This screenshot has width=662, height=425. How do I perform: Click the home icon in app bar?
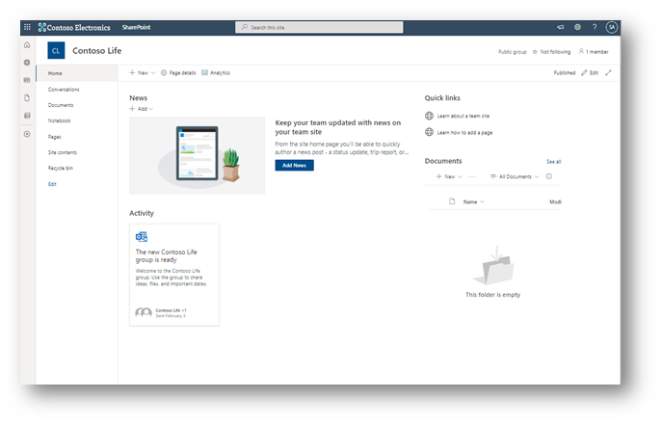pyautogui.click(x=27, y=44)
